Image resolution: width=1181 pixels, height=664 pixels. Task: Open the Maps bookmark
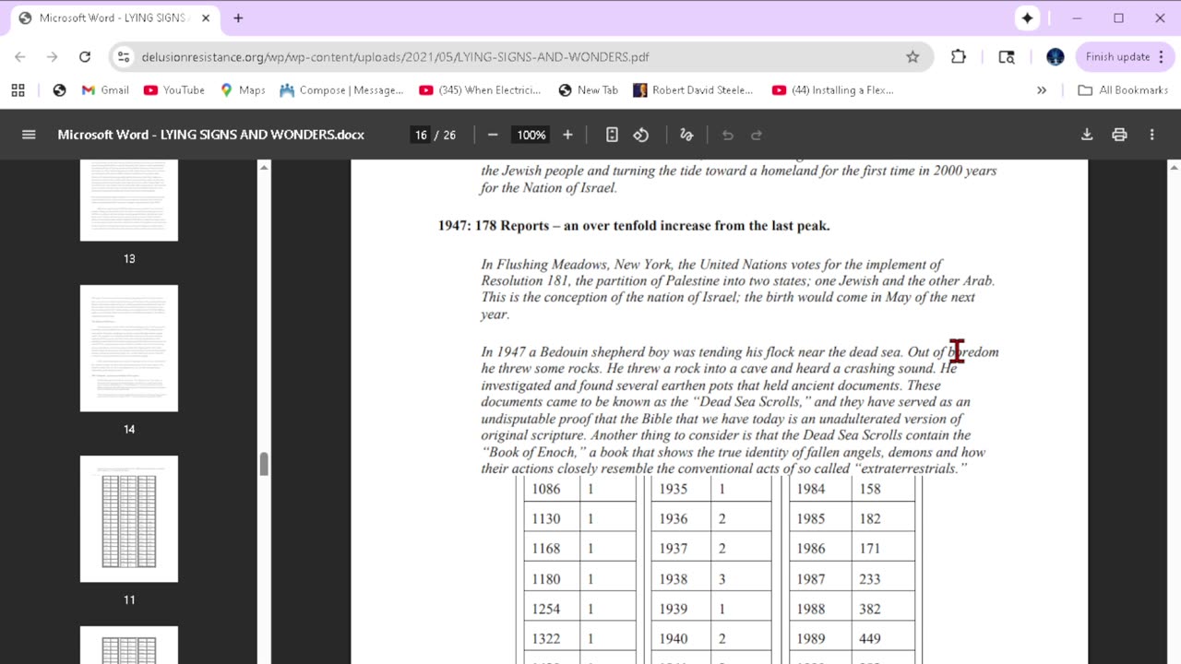point(243,89)
